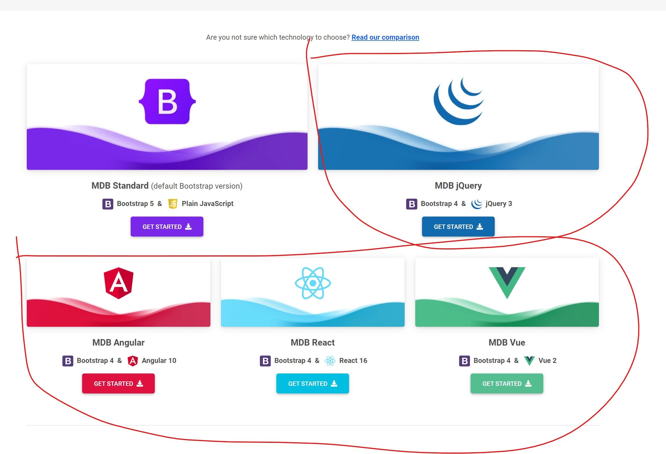Viewport: 666px width, 454px height.
Task: Click the MDB Vue heading text
Action: [507, 343]
